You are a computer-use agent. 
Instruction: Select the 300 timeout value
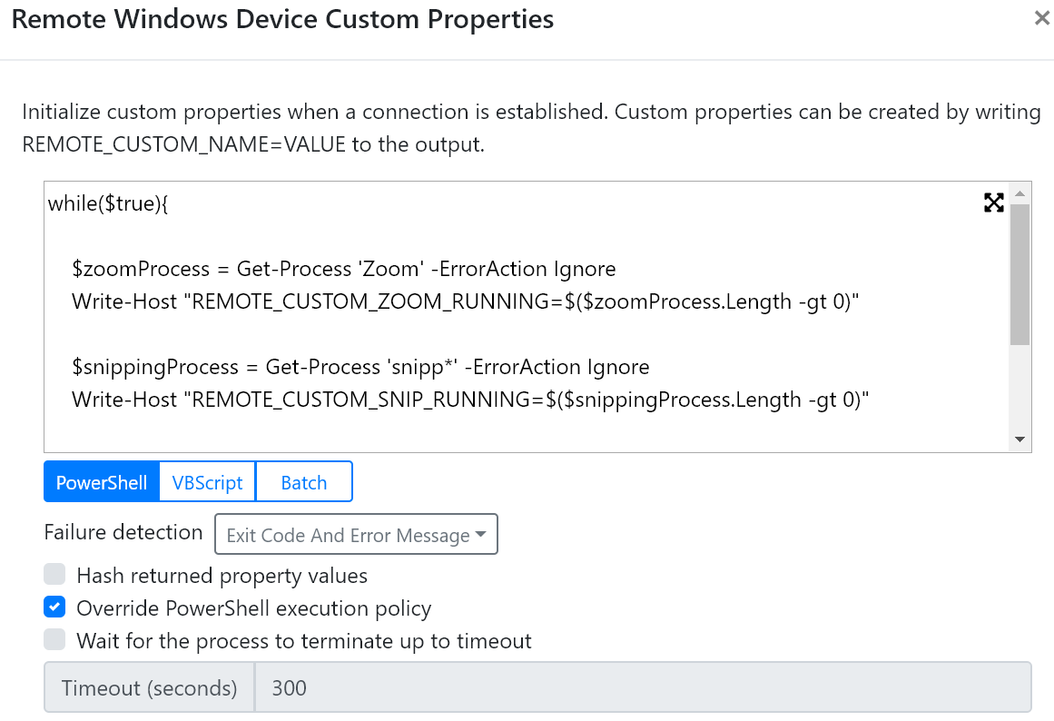click(x=289, y=687)
